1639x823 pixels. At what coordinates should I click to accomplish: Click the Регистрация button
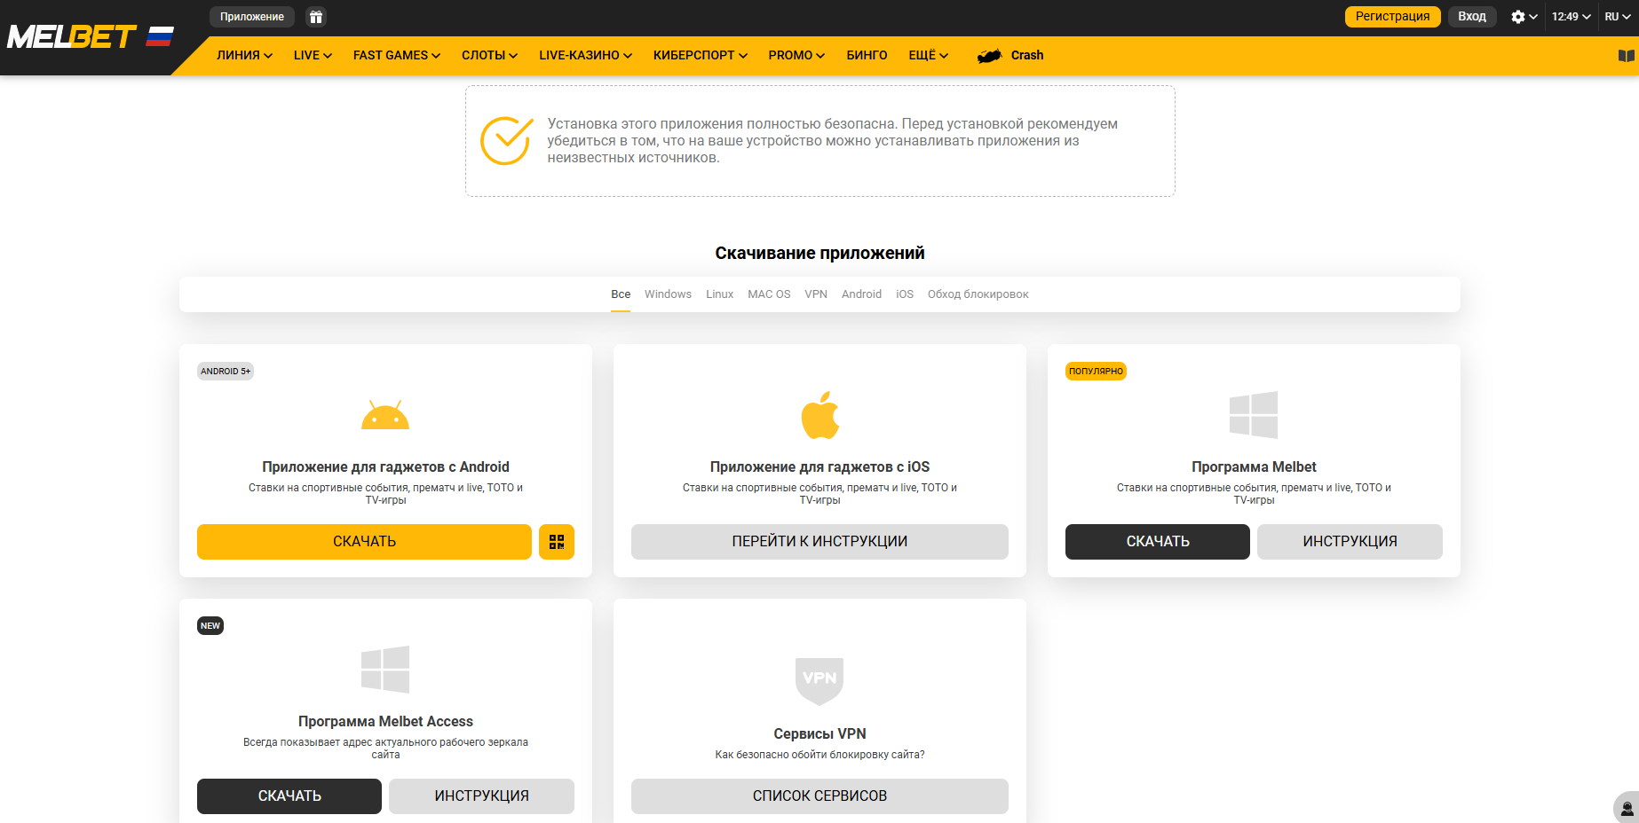pyautogui.click(x=1392, y=16)
